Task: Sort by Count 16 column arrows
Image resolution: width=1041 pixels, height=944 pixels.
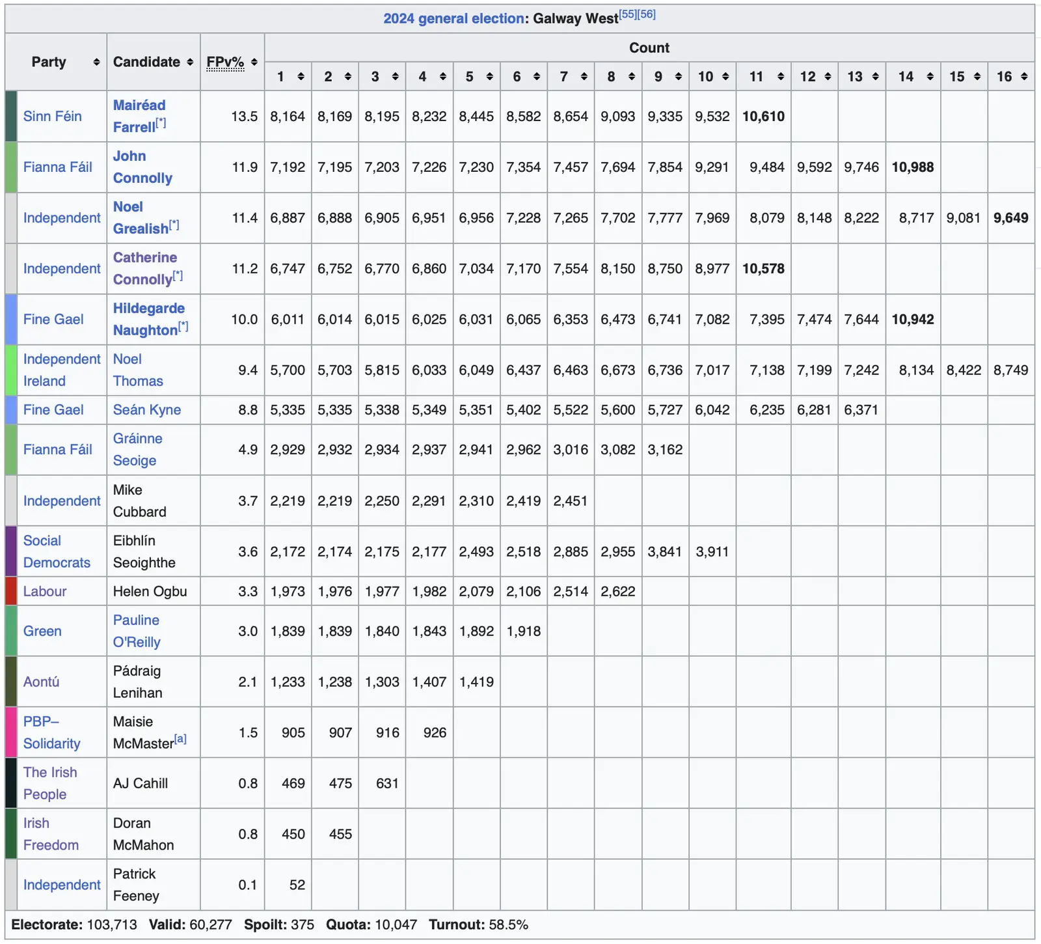Action: [1024, 77]
